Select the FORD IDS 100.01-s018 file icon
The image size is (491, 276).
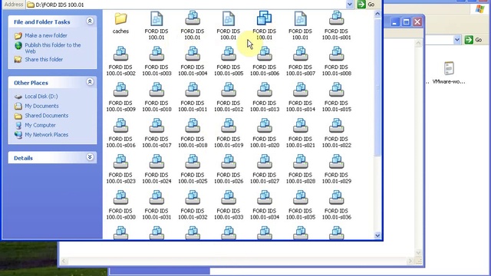point(193,126)
